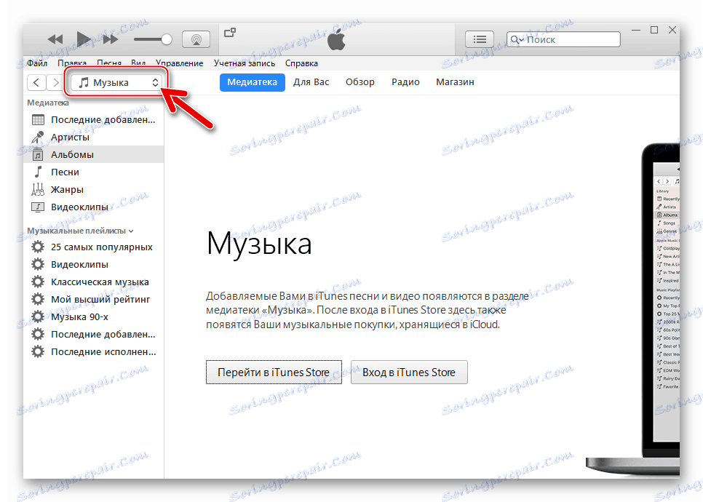This screenshot has width=703, height=502.
Task: Switch to the Для Вас tab
Action: tap(311, 82)
